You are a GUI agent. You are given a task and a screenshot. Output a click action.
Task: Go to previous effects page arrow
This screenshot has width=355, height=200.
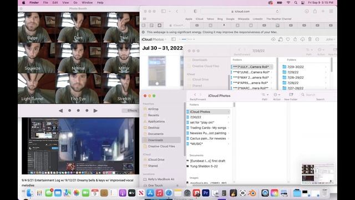coord(60,111)
